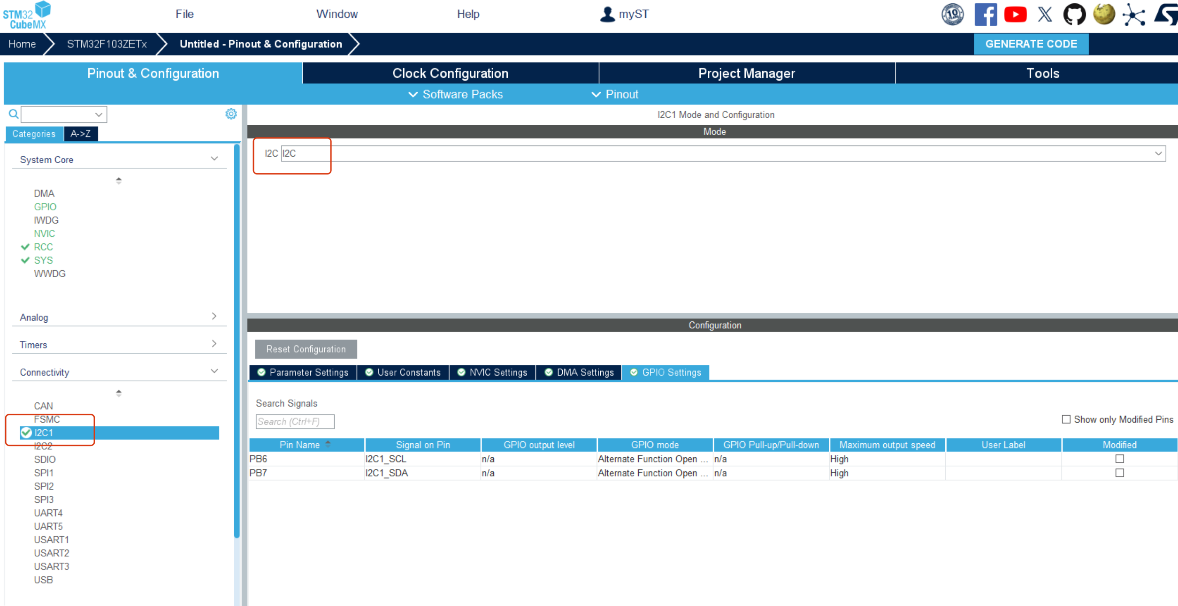Viewport: 1178px width, 606px height.
Task: Collapse the Connectivity category
Action: (214, 371)
